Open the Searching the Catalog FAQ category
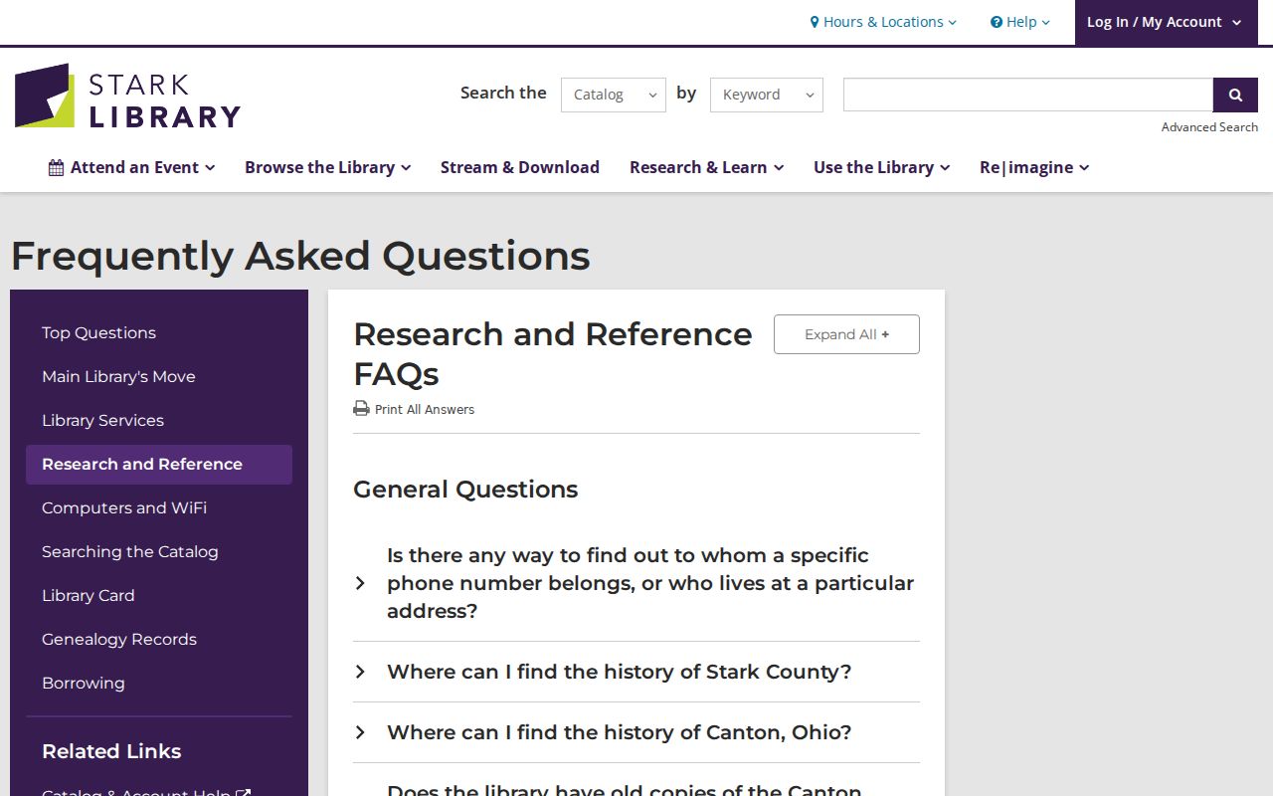 tap(159, 552)
